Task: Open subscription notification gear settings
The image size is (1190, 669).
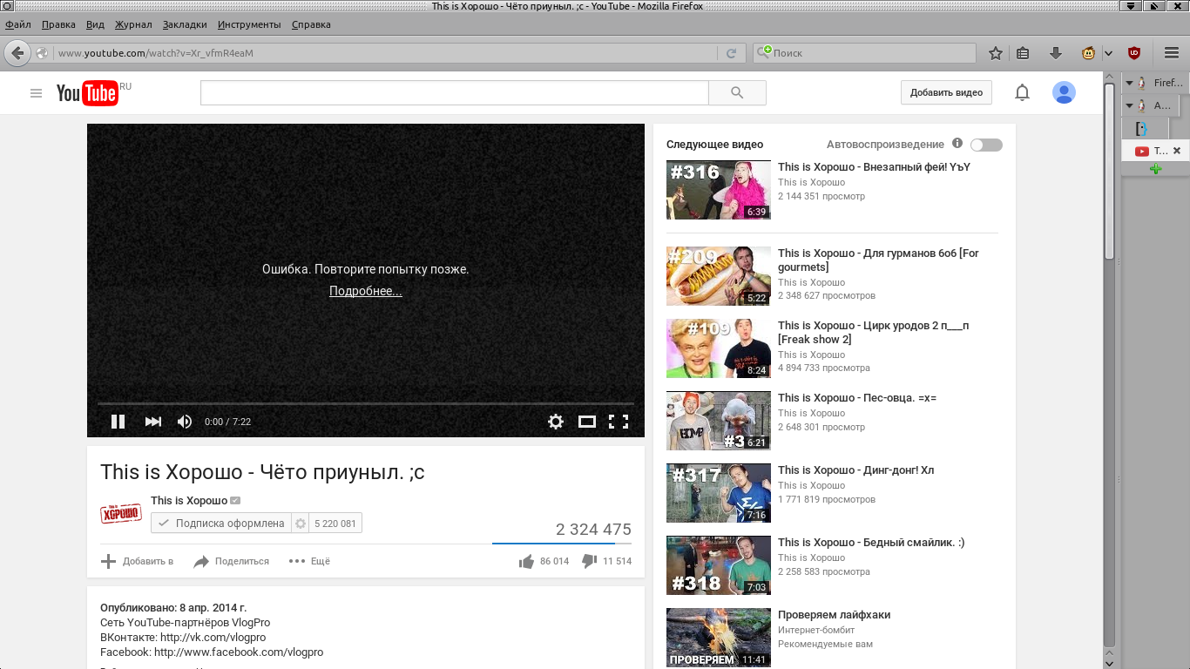Action: (301, 524)
